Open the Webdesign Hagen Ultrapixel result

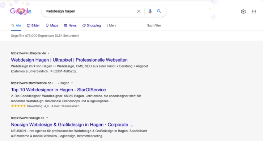[x=69, y=60]
